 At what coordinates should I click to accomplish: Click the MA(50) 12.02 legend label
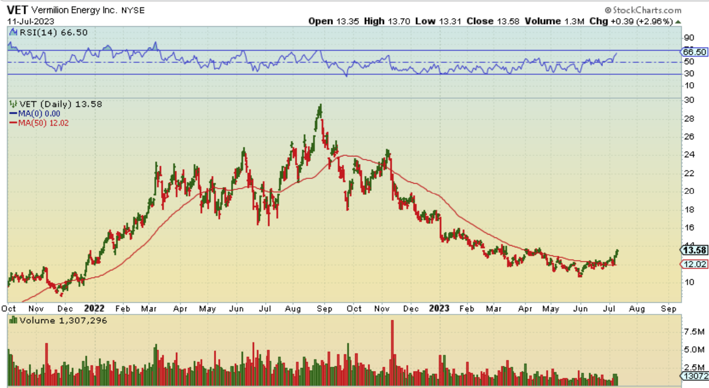coord(43,123)
